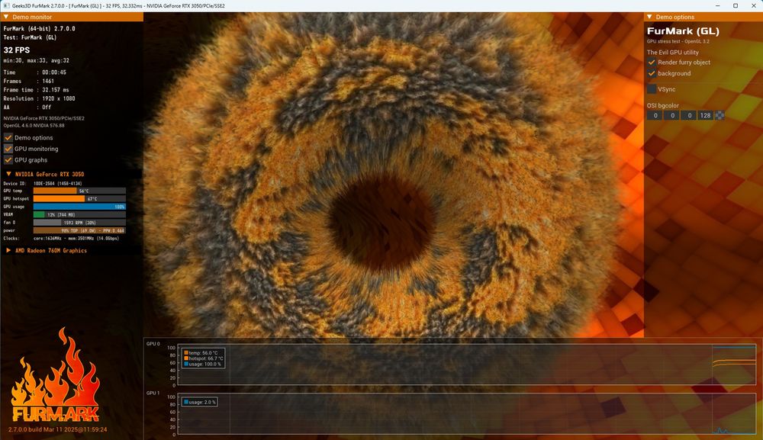Collapse the NVIDIA GeForce RTX 3050 section
This screenshot has height=440, width=763.
point(8,174)
